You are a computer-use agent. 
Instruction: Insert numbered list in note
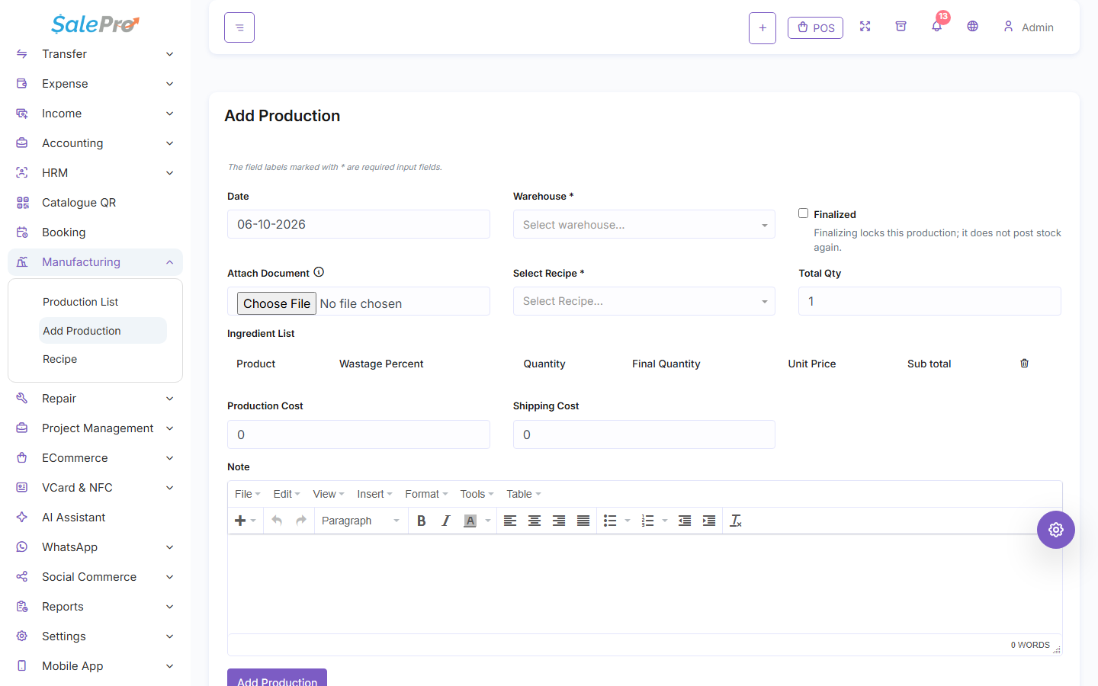tap(647, 521)
